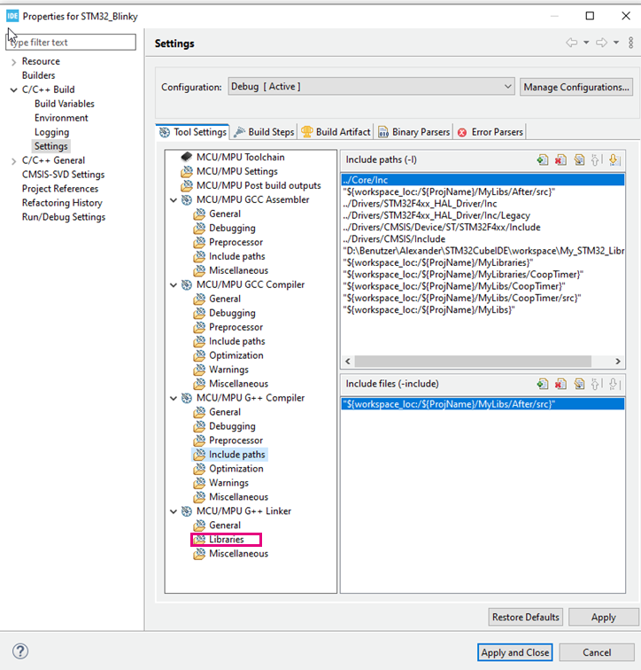The height and width of the screenshot is (670, 641).
Task: Edit the selected include file
Action: click(x=579, y=384)
